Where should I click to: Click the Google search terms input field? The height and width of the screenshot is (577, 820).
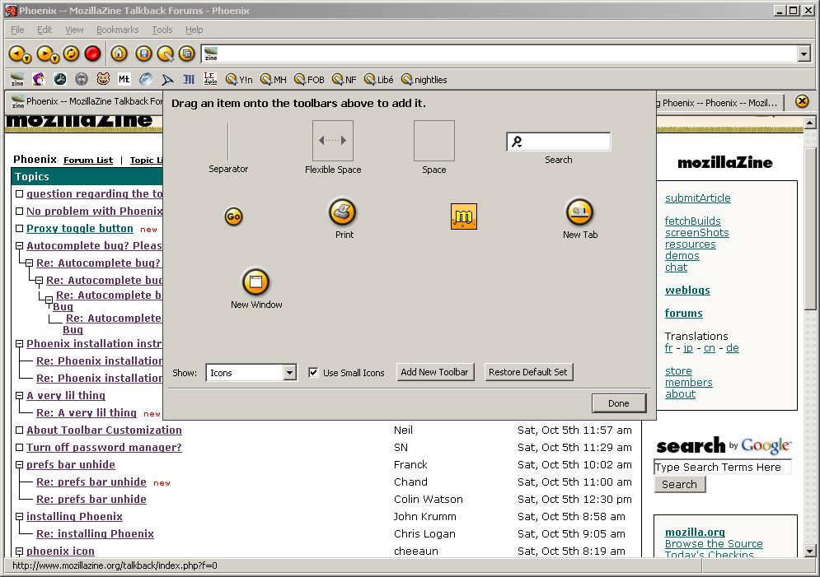(722, 467)
